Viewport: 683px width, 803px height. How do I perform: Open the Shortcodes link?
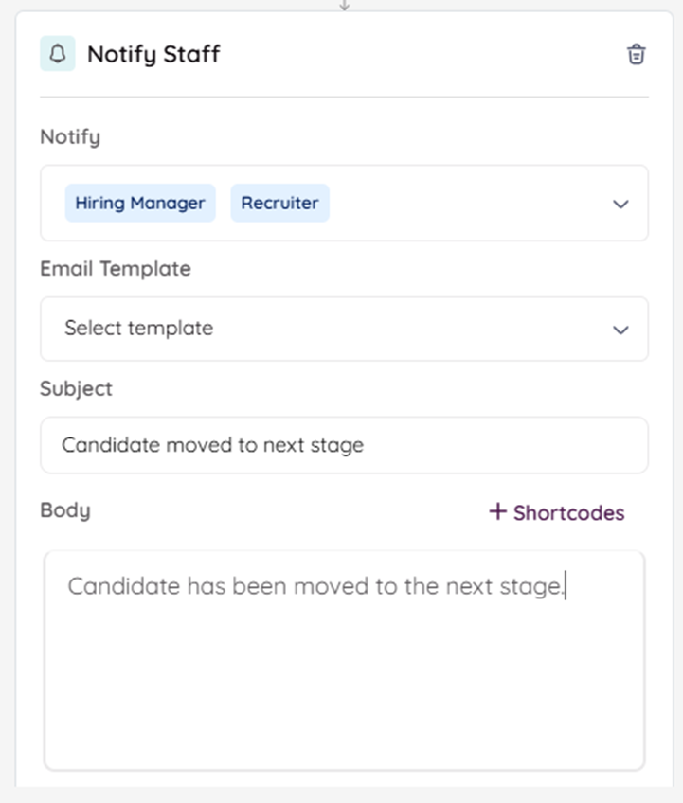tap(568, 513)
